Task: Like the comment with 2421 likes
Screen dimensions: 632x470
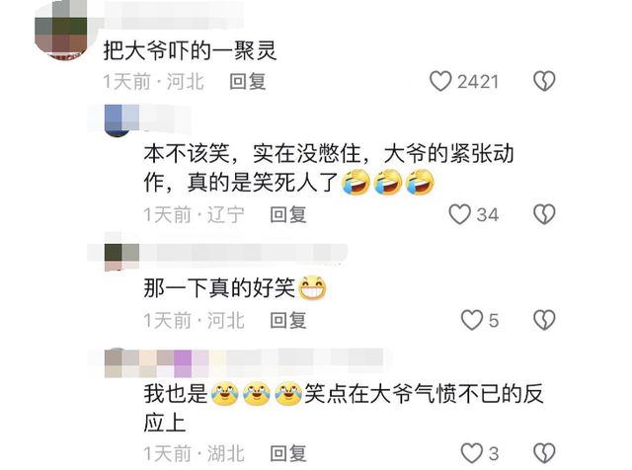Action: 440,81
